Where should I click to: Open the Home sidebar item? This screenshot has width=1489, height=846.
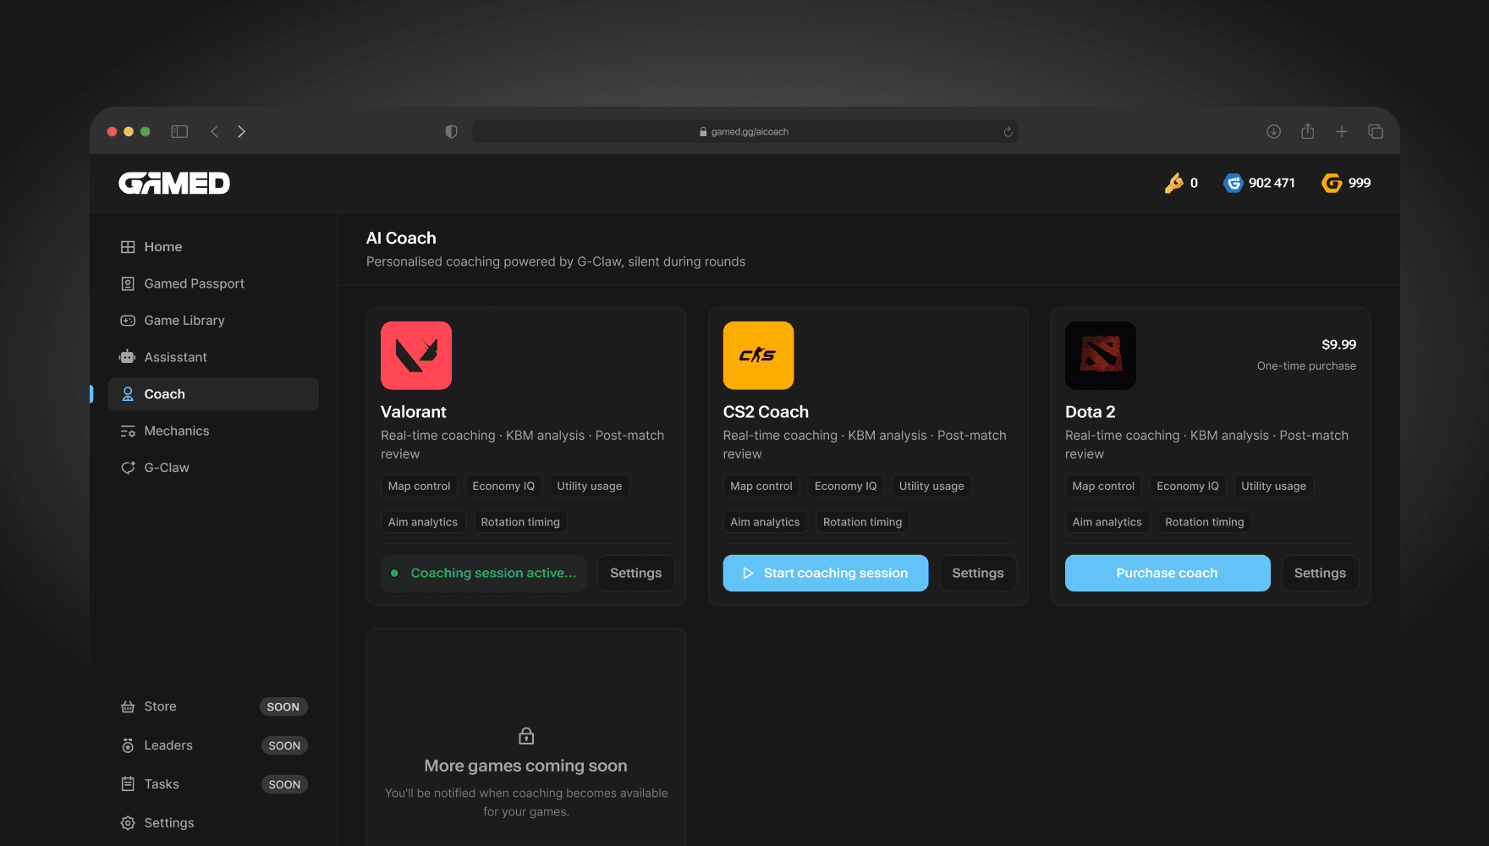[x=213, y=247]
